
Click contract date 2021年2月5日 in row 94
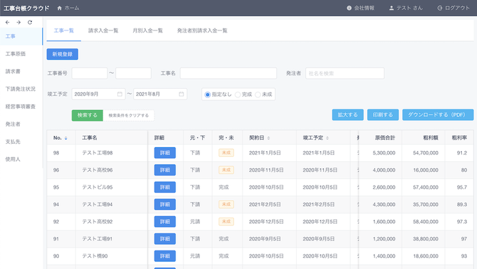pos(264,205)
